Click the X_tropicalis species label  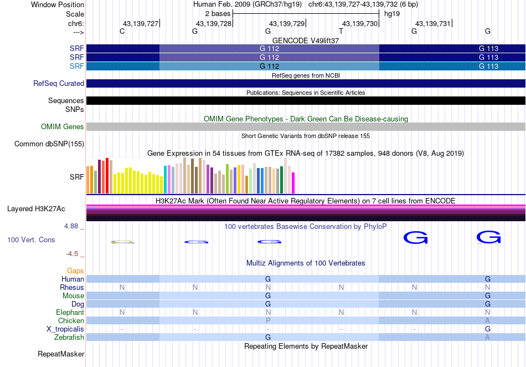pos(65,329)
